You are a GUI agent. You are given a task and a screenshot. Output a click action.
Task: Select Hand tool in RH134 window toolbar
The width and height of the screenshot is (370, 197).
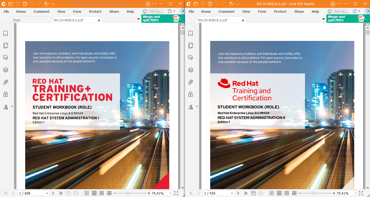tap(231, 4)
